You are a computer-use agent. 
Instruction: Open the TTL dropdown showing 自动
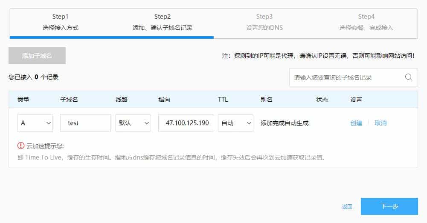(235, 123)
